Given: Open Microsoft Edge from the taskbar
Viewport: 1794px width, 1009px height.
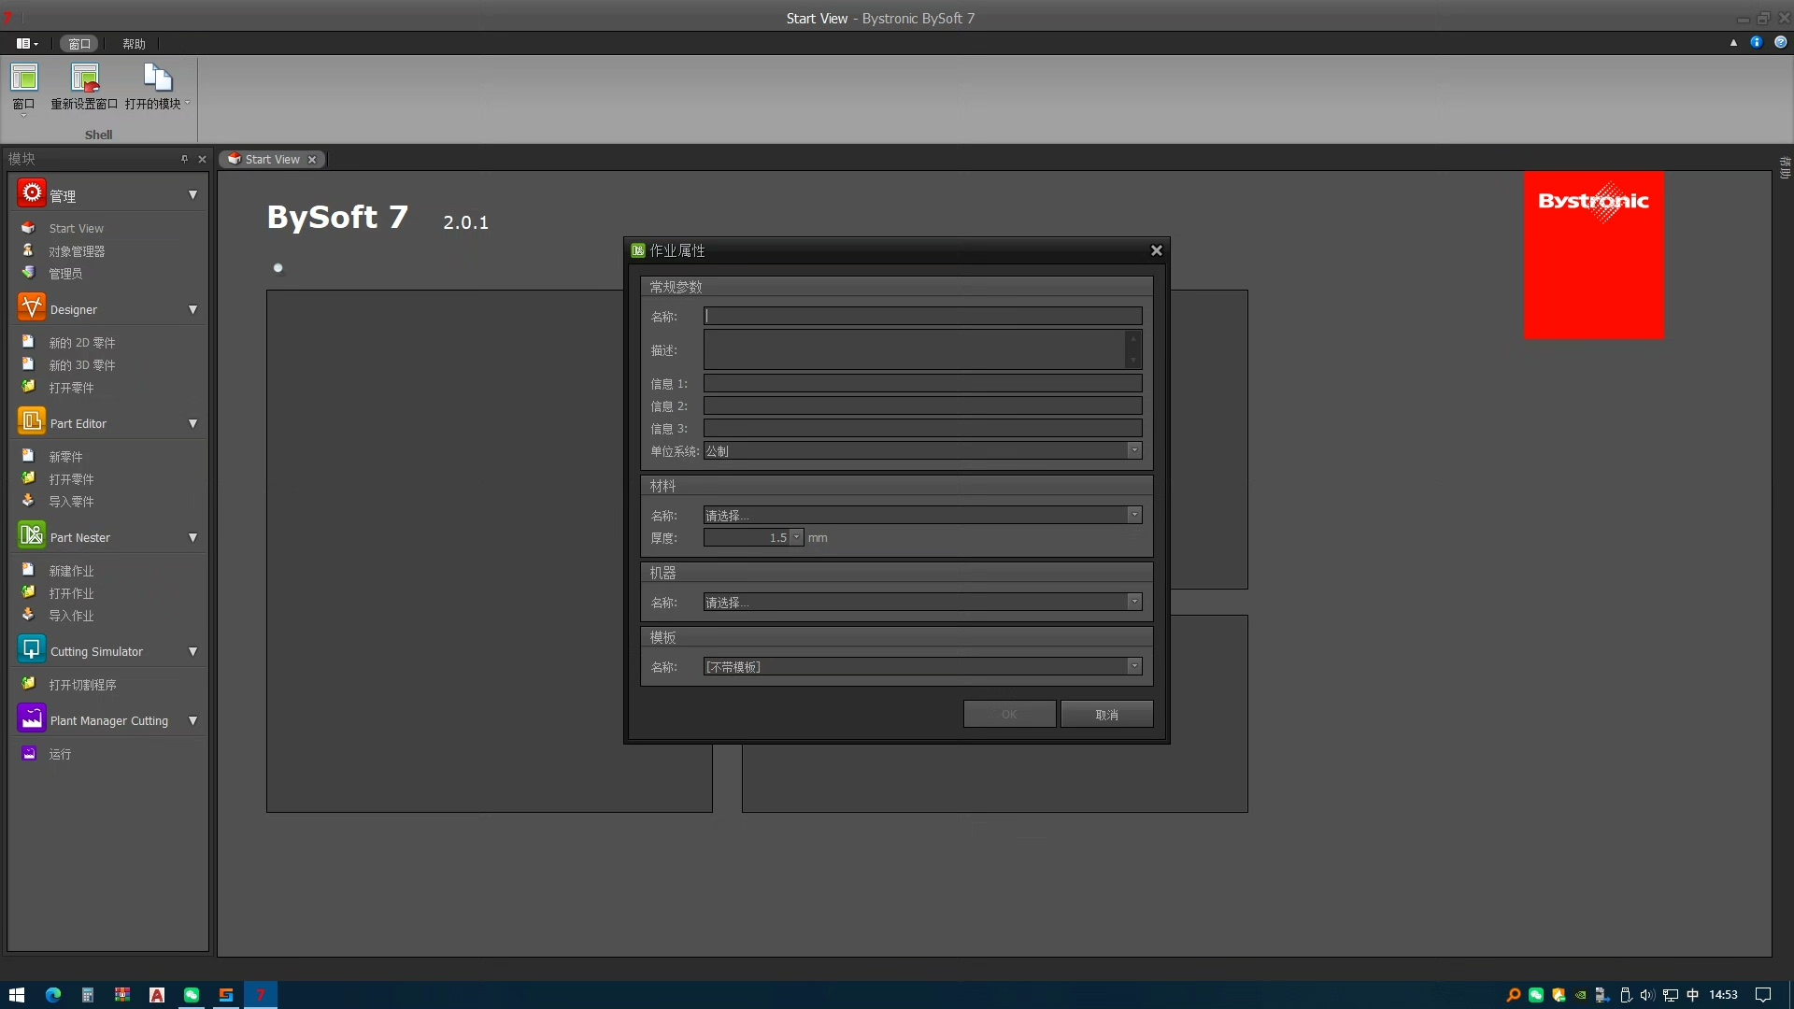Looking at the screenshot, I should [x=53, y=995].
